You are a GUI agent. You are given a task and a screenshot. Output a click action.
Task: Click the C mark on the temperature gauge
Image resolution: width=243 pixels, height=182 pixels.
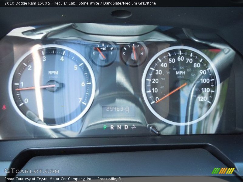124,54
